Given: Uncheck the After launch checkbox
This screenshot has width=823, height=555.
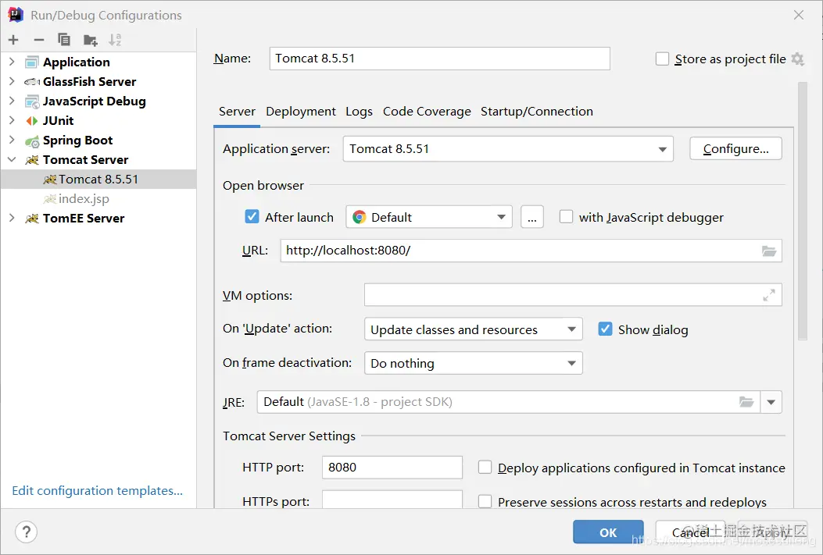Looking at the screenshot, I should click(x=252, y=217).
